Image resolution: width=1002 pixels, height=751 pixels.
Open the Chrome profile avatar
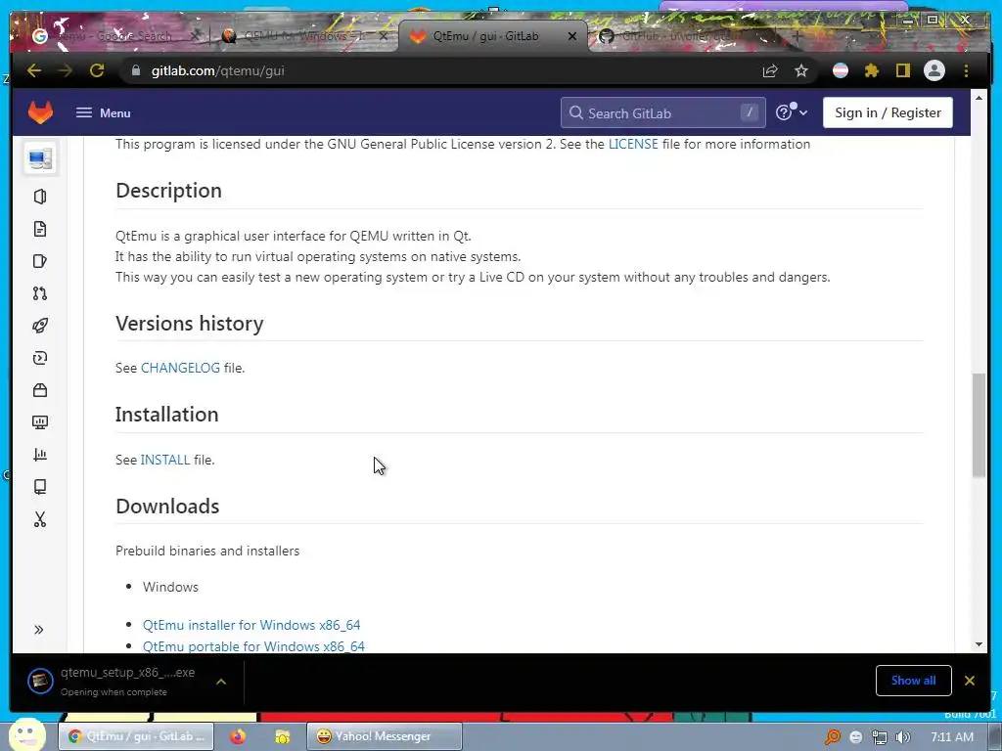click(x=934, y=70)
